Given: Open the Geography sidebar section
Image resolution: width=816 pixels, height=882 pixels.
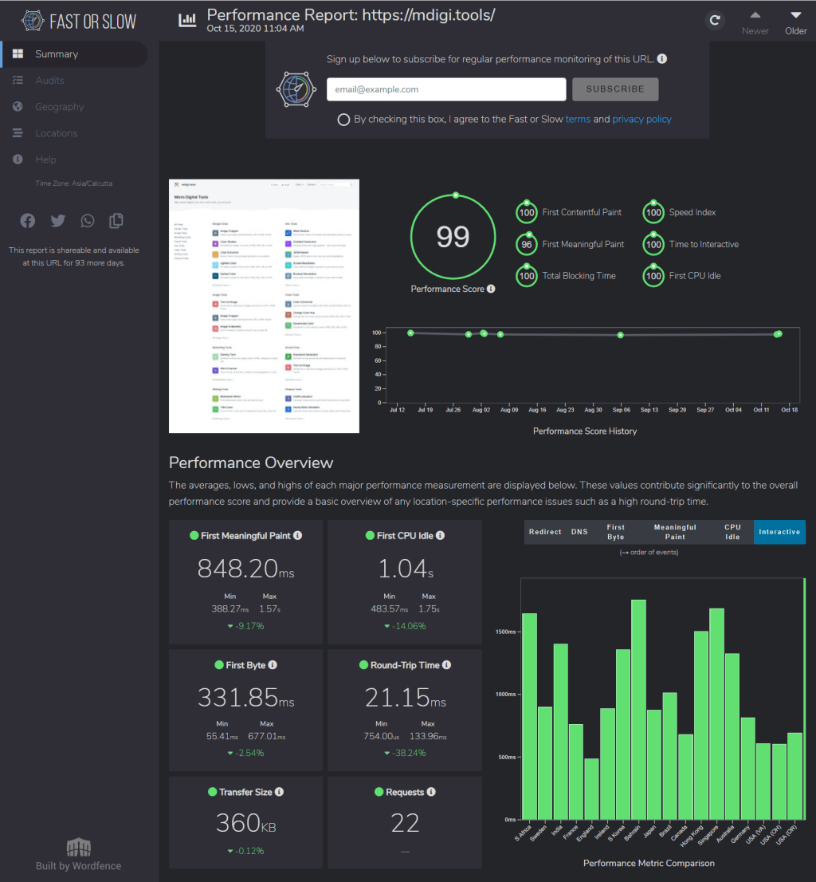Looking at the screenshot, I should pyautogui.click(x=59, y=107).
